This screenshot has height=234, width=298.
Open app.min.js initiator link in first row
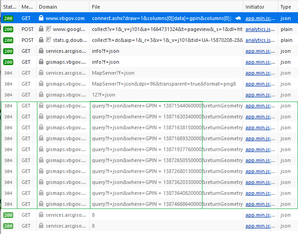pos(259,18)
